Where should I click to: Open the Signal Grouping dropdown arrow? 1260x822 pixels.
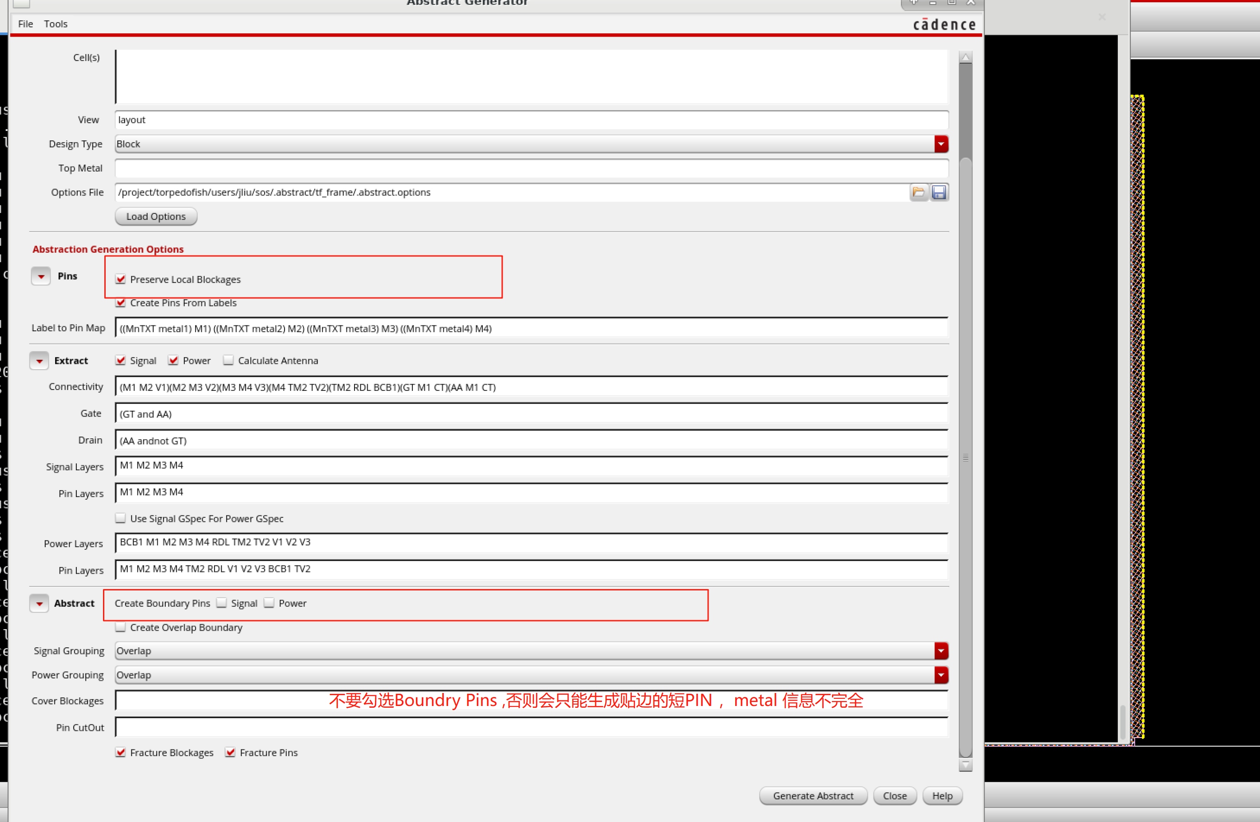[941, 650]
